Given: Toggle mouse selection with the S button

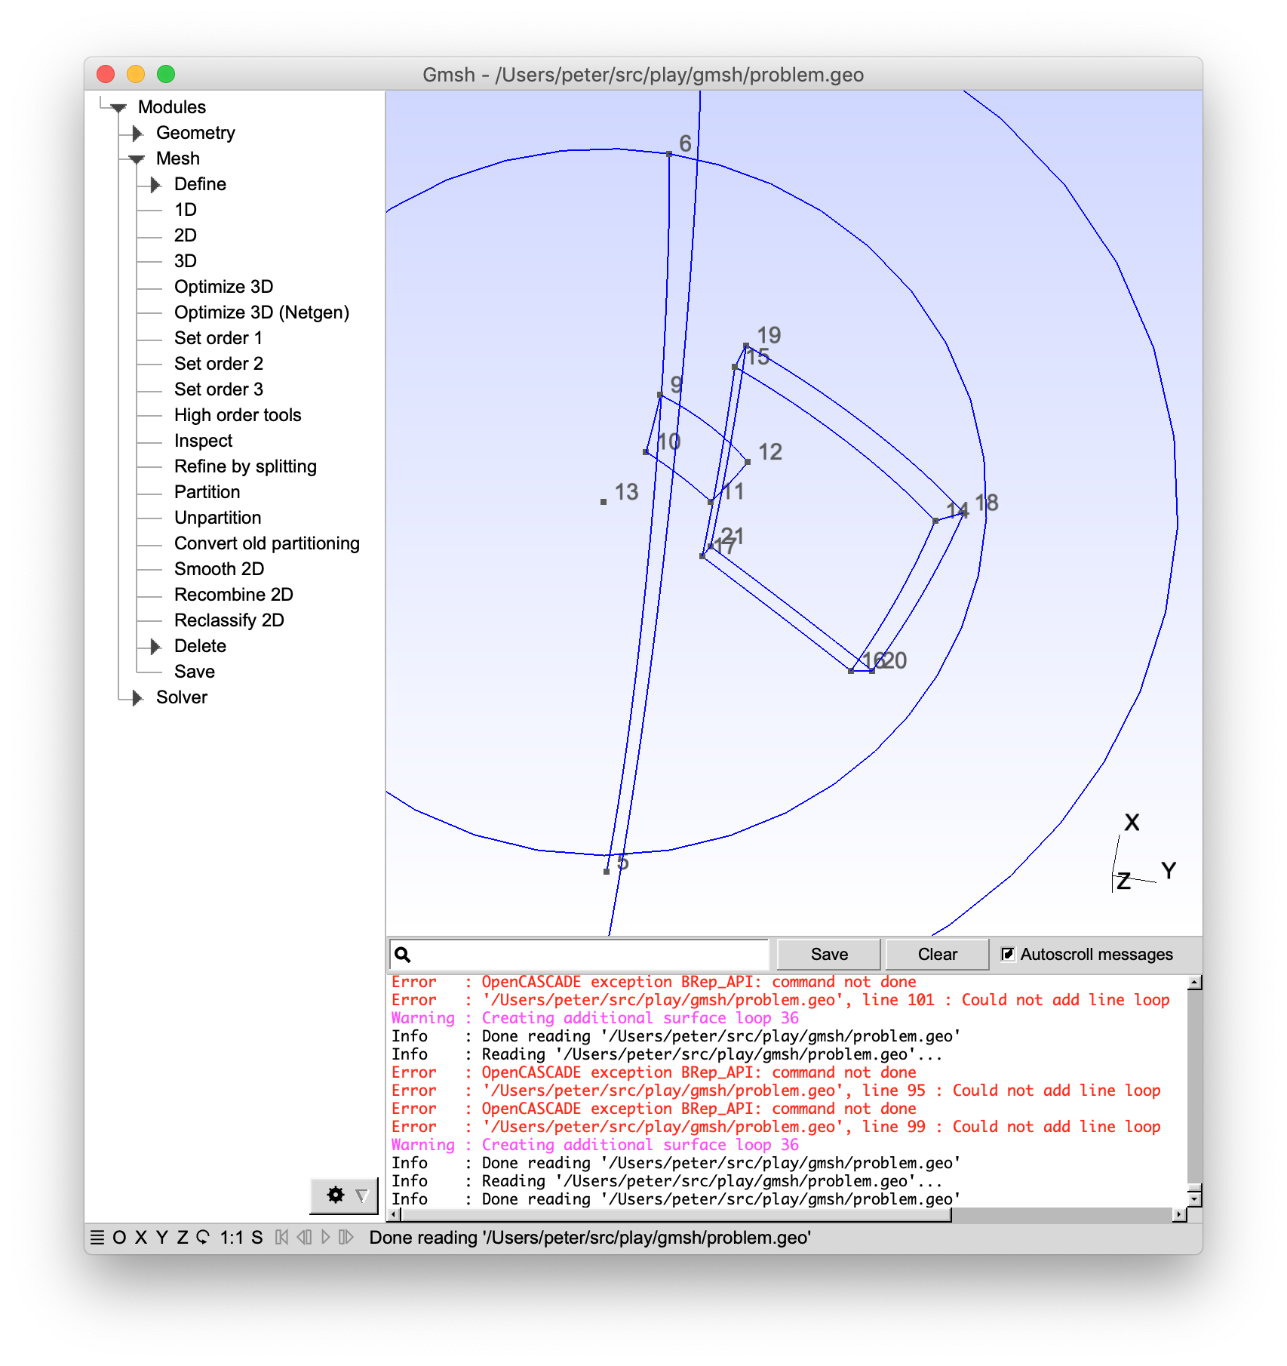Looking at the screenshot, I should [257, 1238].
